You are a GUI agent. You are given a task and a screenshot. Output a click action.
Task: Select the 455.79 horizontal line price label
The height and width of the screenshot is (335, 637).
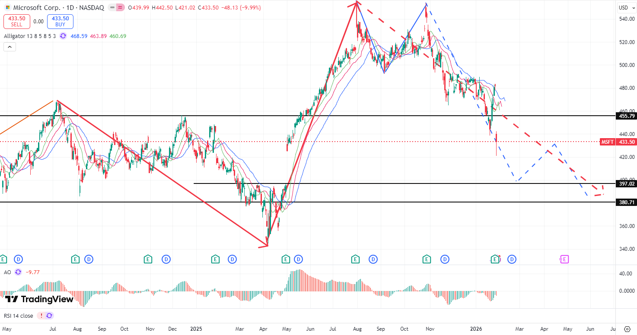(626, 116)
